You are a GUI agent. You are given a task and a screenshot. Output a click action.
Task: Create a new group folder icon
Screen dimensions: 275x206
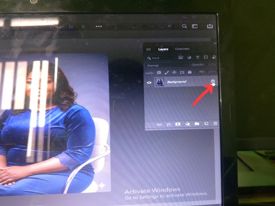tap(197, 124)
